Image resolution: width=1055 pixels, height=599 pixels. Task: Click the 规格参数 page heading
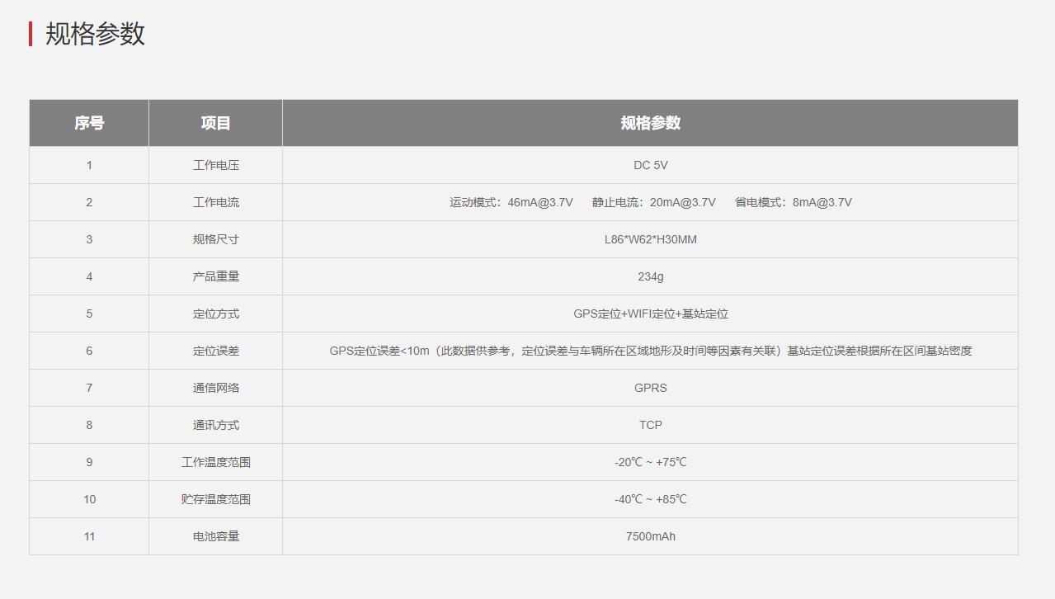click(95, 34)
